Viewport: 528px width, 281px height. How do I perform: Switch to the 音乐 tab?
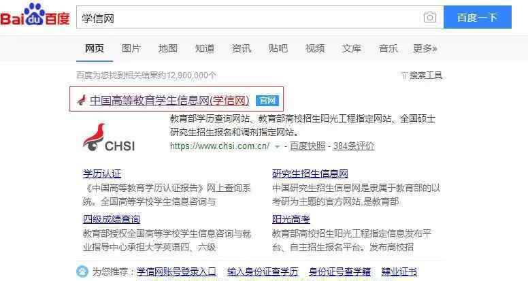(389, 48)
